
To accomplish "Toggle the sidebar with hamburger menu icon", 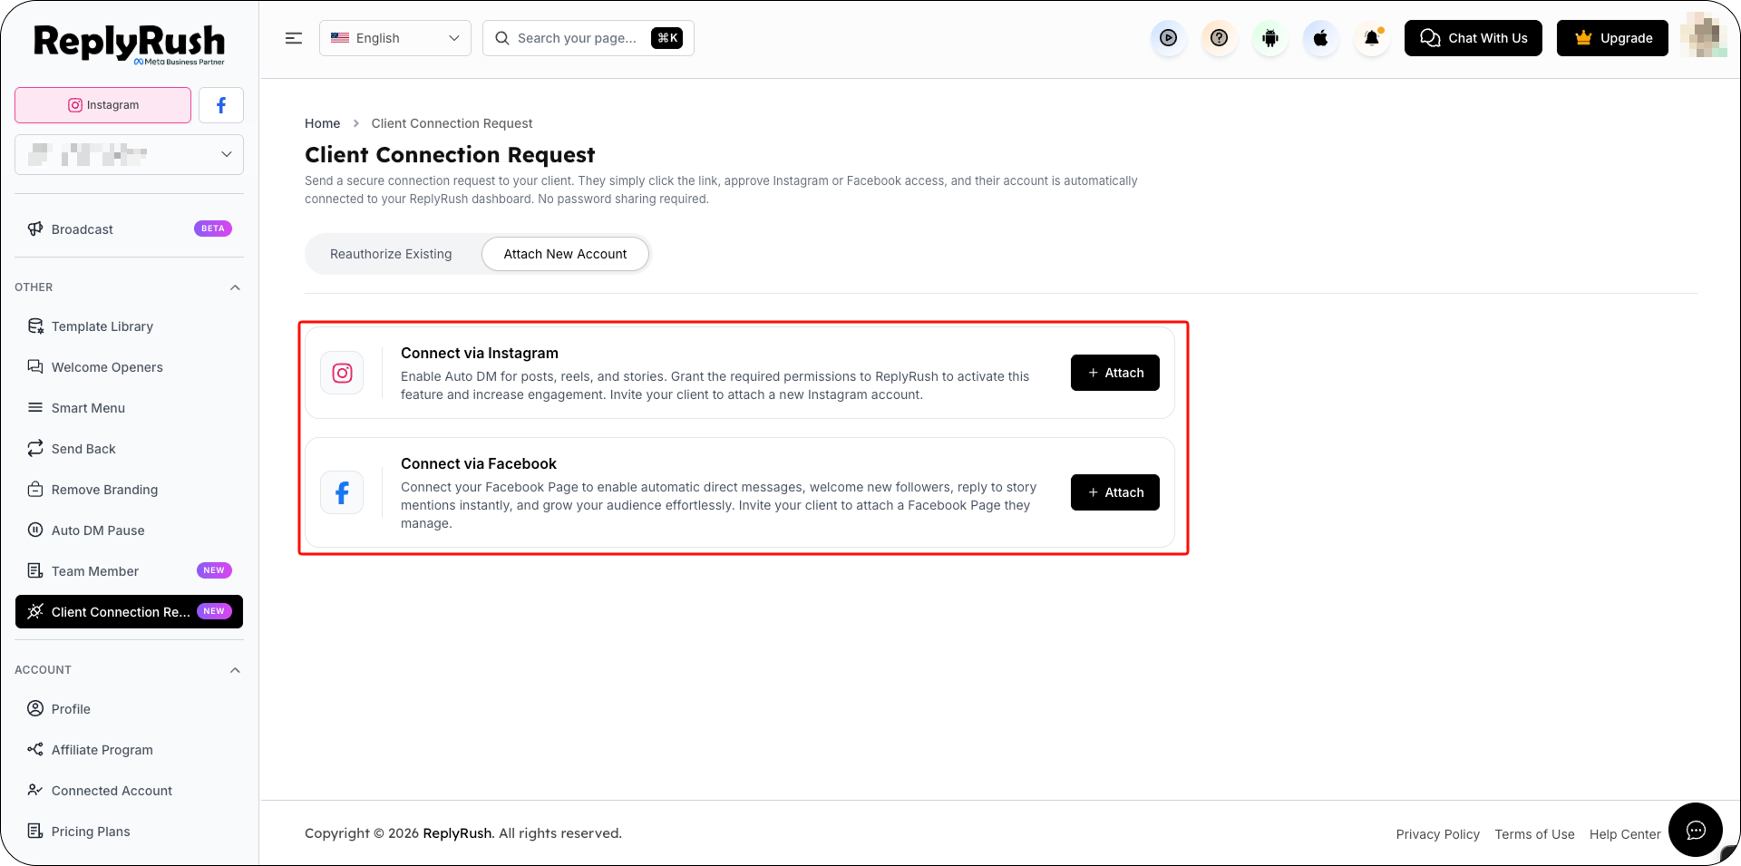I will pos(293,38).
